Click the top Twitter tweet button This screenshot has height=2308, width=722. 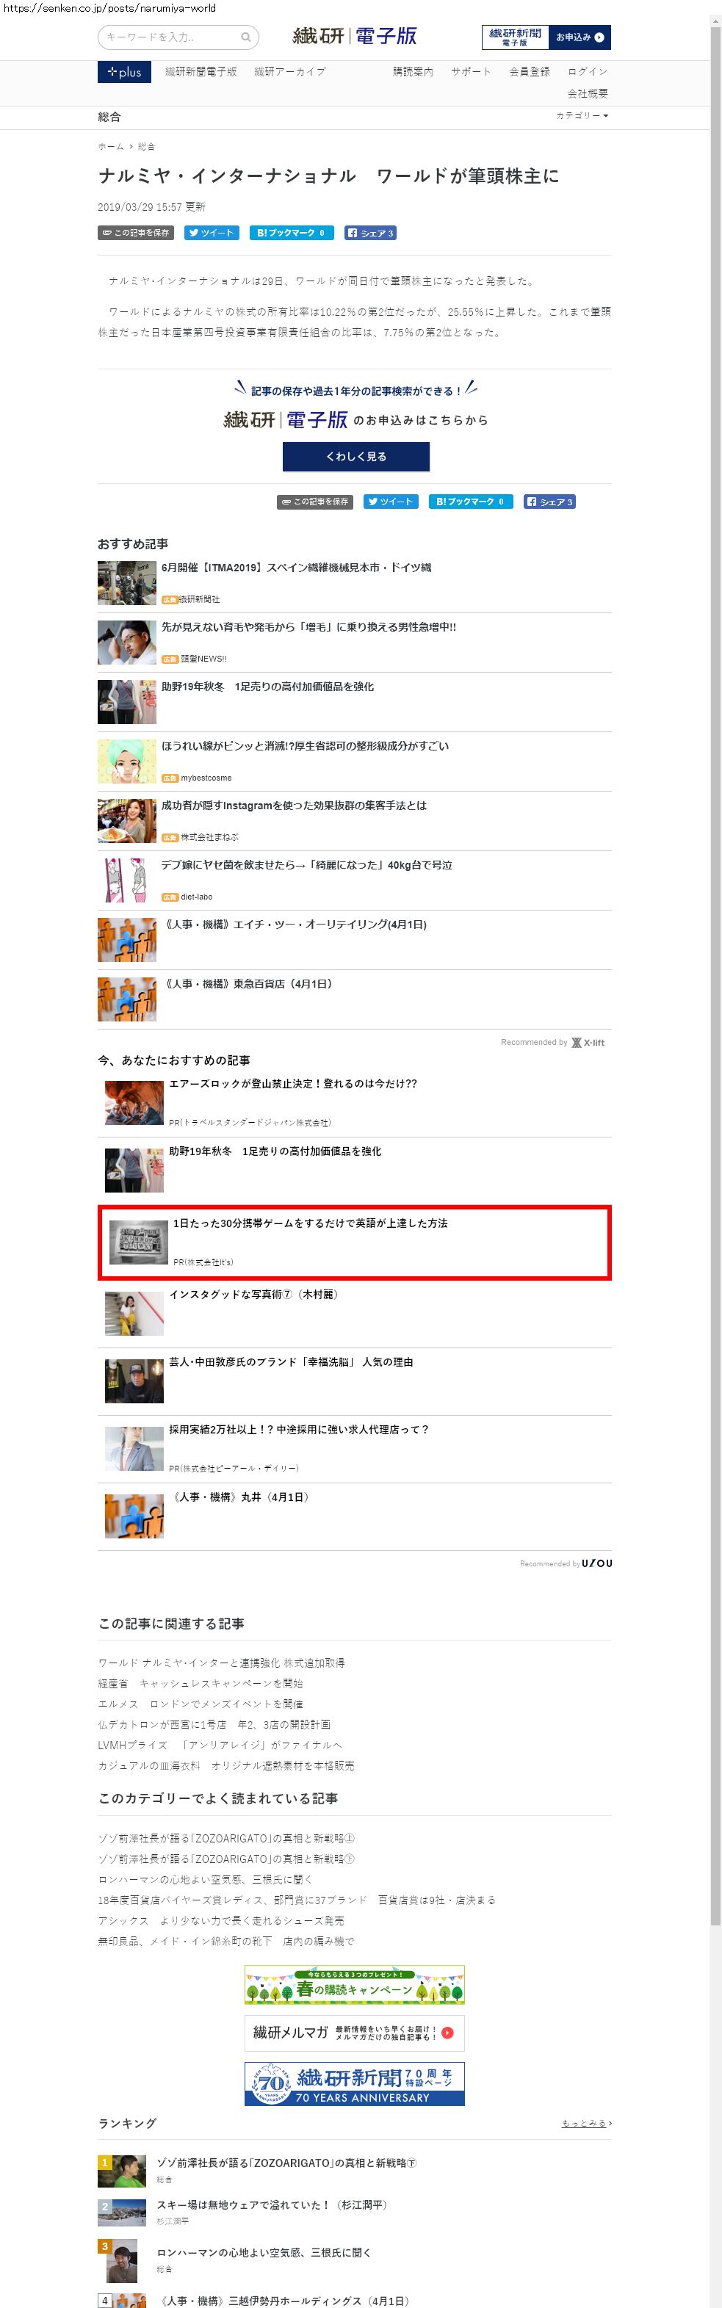[212, 233]
